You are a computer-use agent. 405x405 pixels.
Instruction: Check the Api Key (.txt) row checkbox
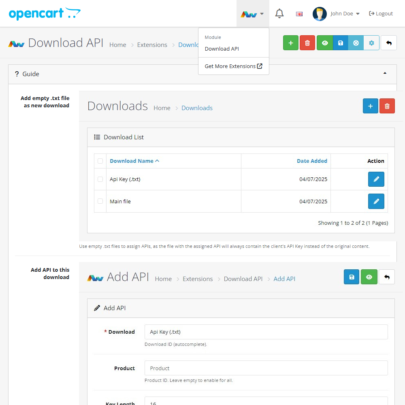tap(100, 179)
